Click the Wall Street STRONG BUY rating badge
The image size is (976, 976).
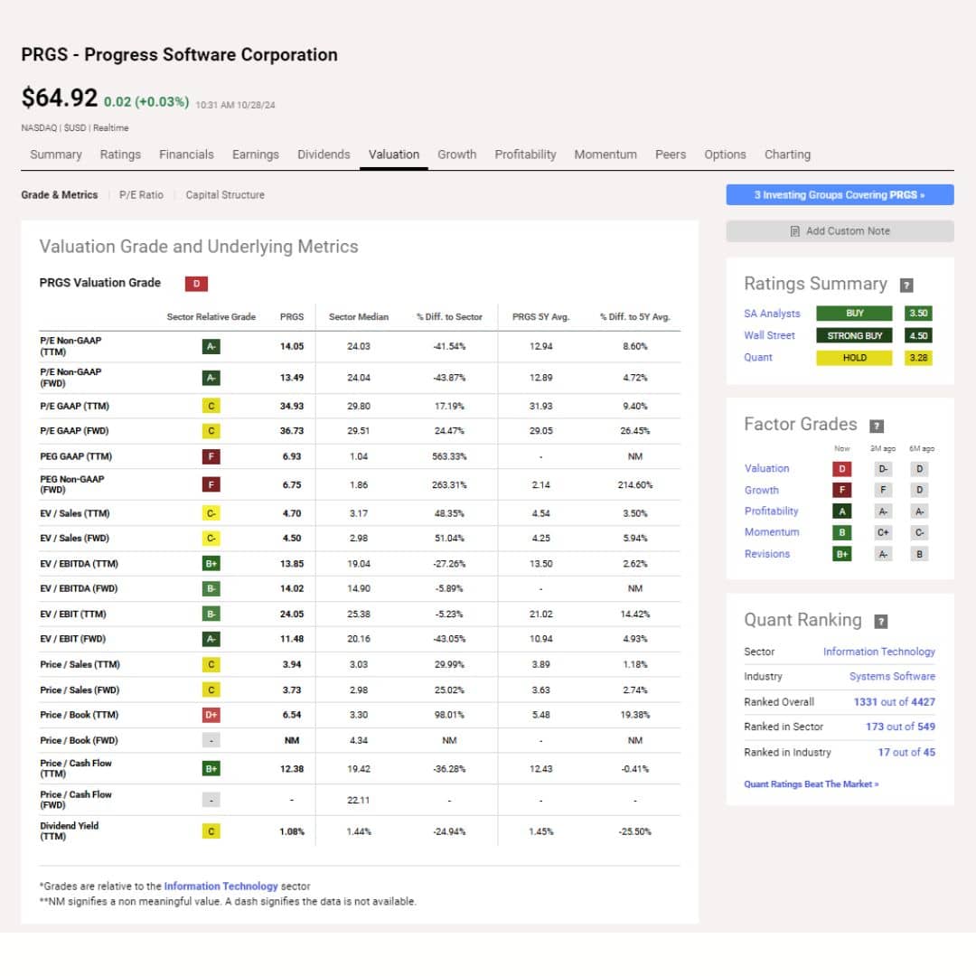click(854, 336)
